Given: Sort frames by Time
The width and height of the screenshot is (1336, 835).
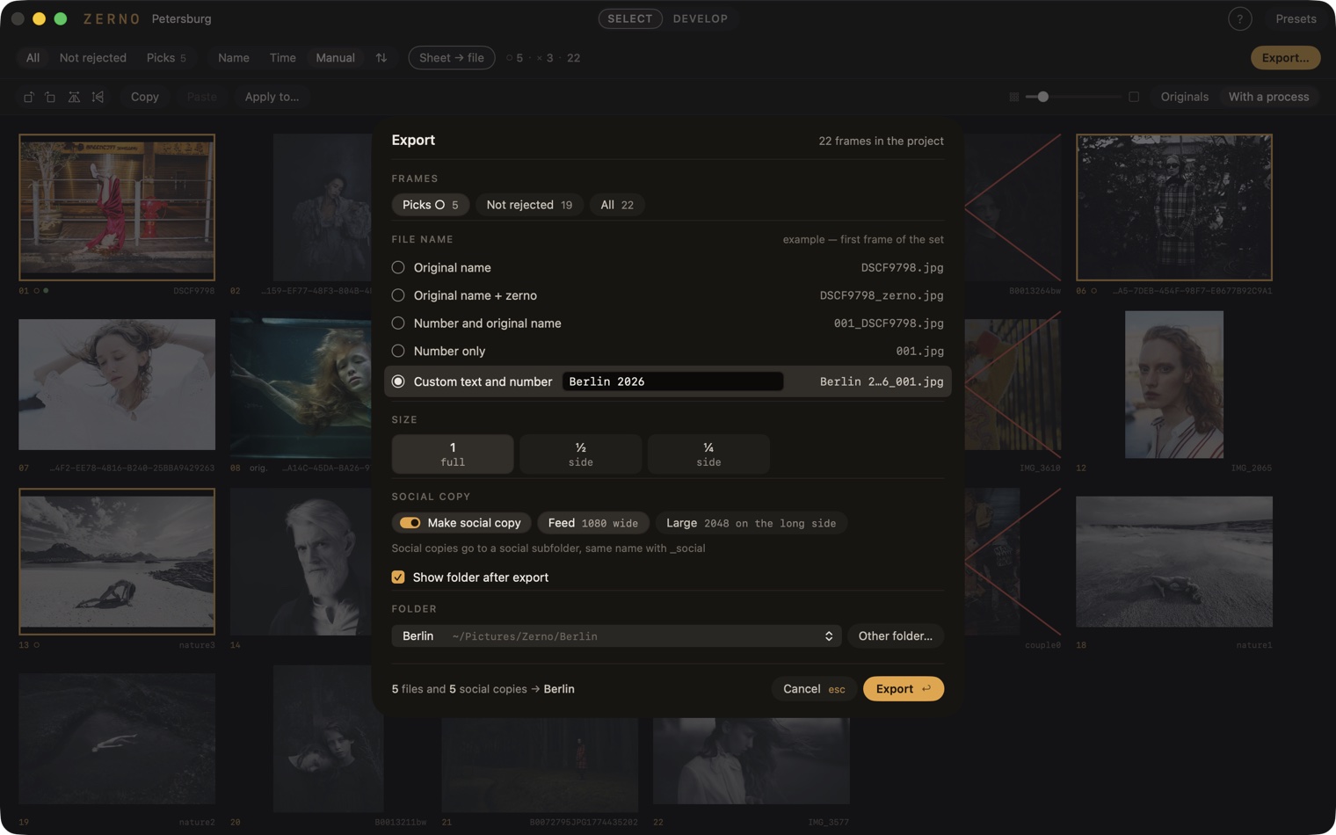Looking at the screenshot, I should tap(283, 58).
